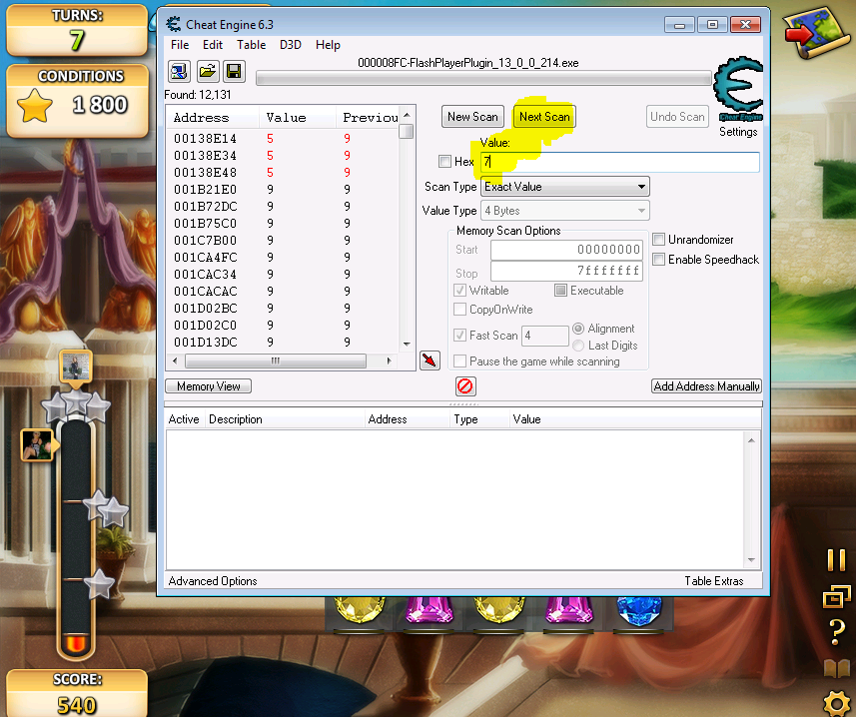Click results list scroll right arrow
The height and width of the screenshot is (717, 856).
coord(389,360)
